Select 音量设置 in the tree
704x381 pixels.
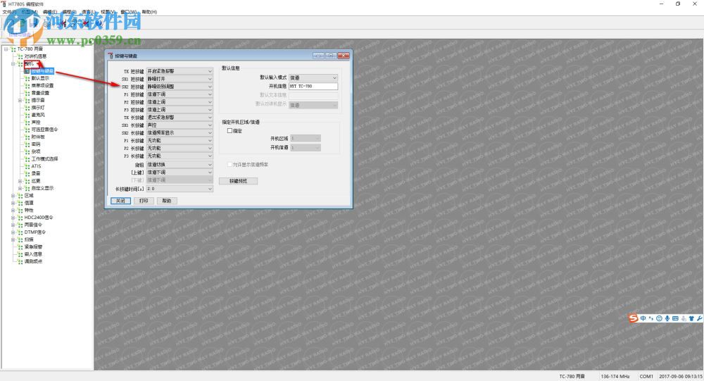[x=40, y=93]
